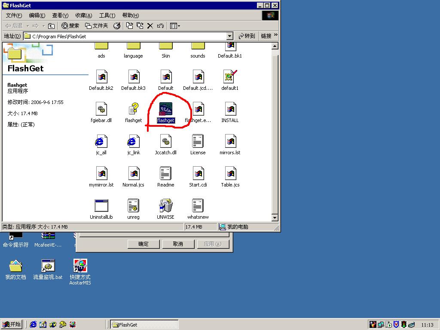Open the flashget help file icon
This screenshot has height=330, width=440.
(133, 109)
